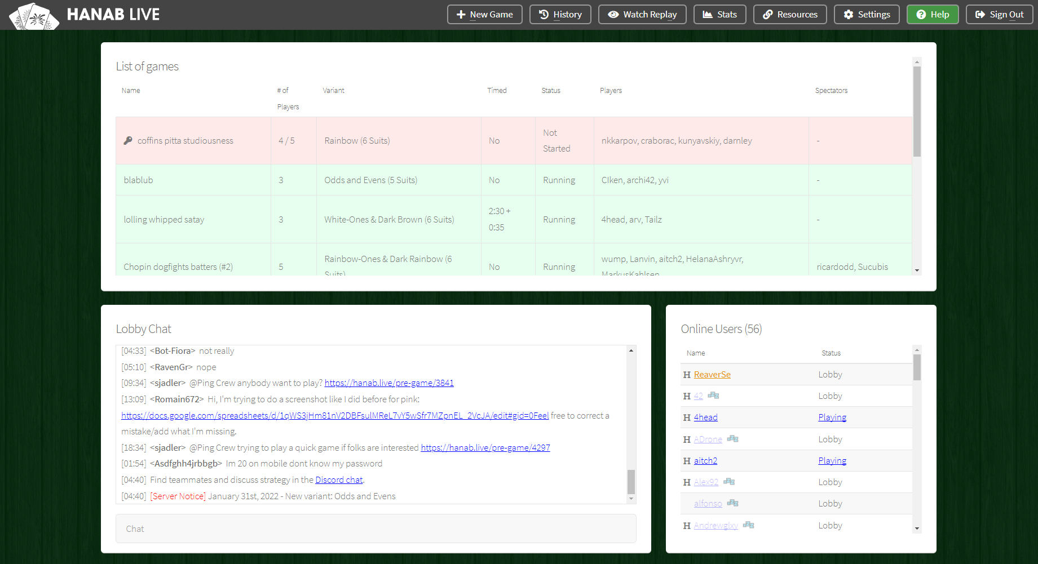Screen dimensions: 1038x564
Task: Click the Odds and Evens (5 Suits) cell
Action: tap(399, 180)
